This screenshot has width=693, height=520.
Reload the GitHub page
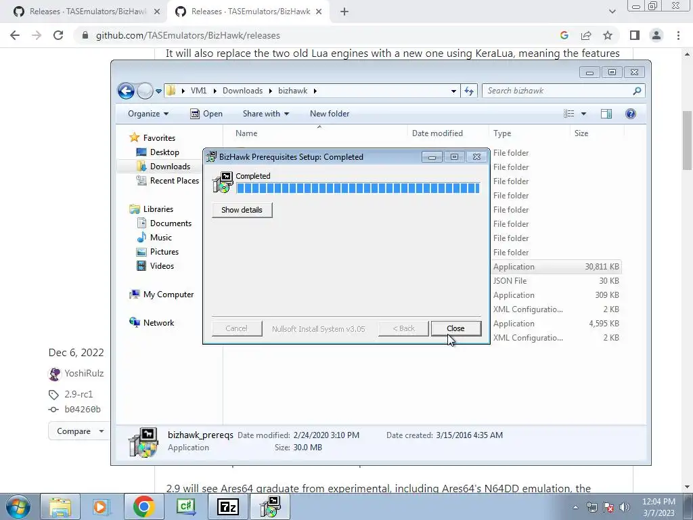pos(58,35)
